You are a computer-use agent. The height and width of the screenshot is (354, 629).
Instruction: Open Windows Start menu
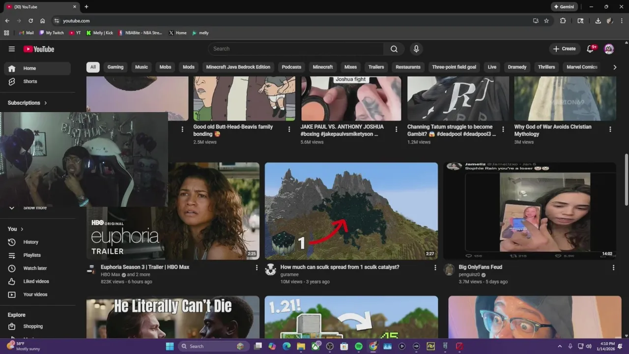[x=170, y=346]
